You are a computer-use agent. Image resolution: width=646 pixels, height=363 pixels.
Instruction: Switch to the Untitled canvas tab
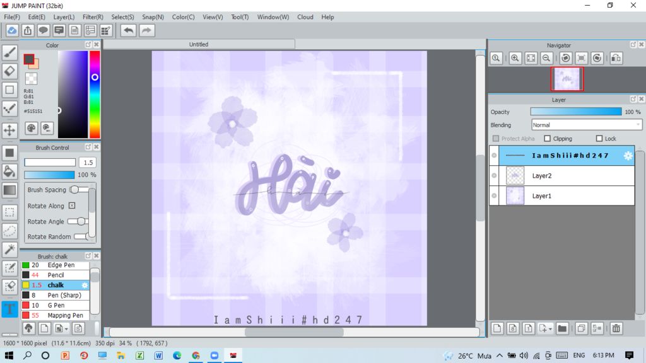(x=199, y=44)
